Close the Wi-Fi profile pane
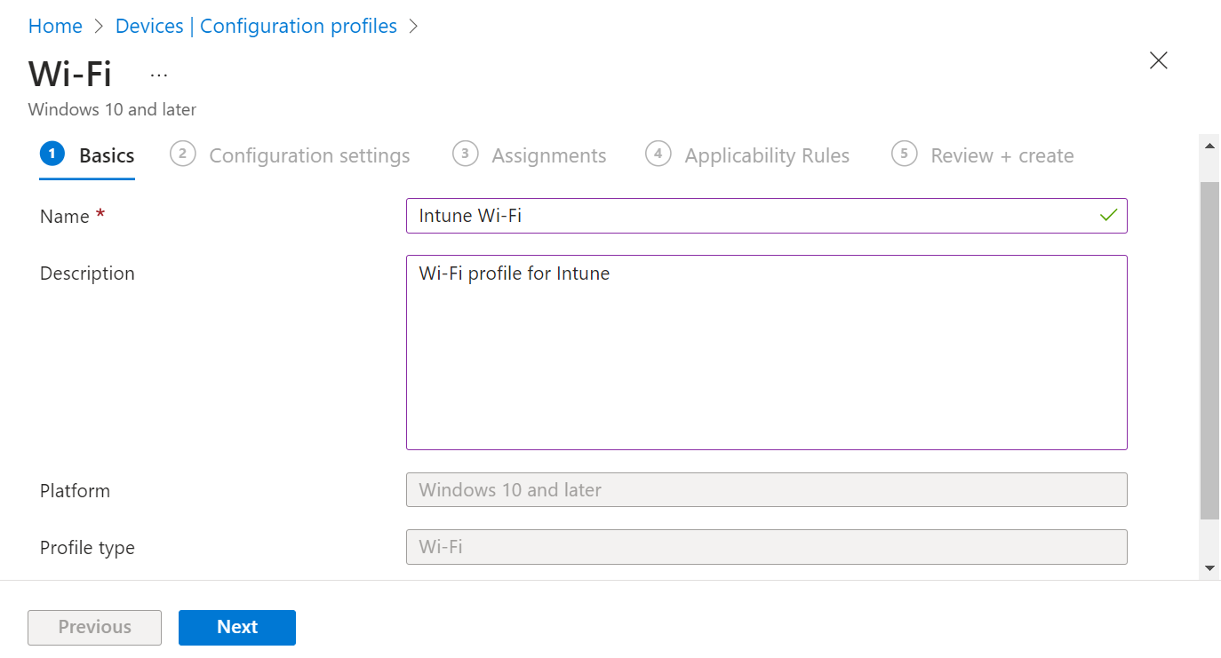Image resolution: width=1221 pixels, height=658 pixels. [1158, 60]
